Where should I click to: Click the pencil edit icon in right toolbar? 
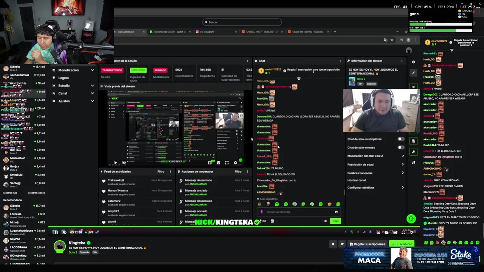(x=414, y=73)
